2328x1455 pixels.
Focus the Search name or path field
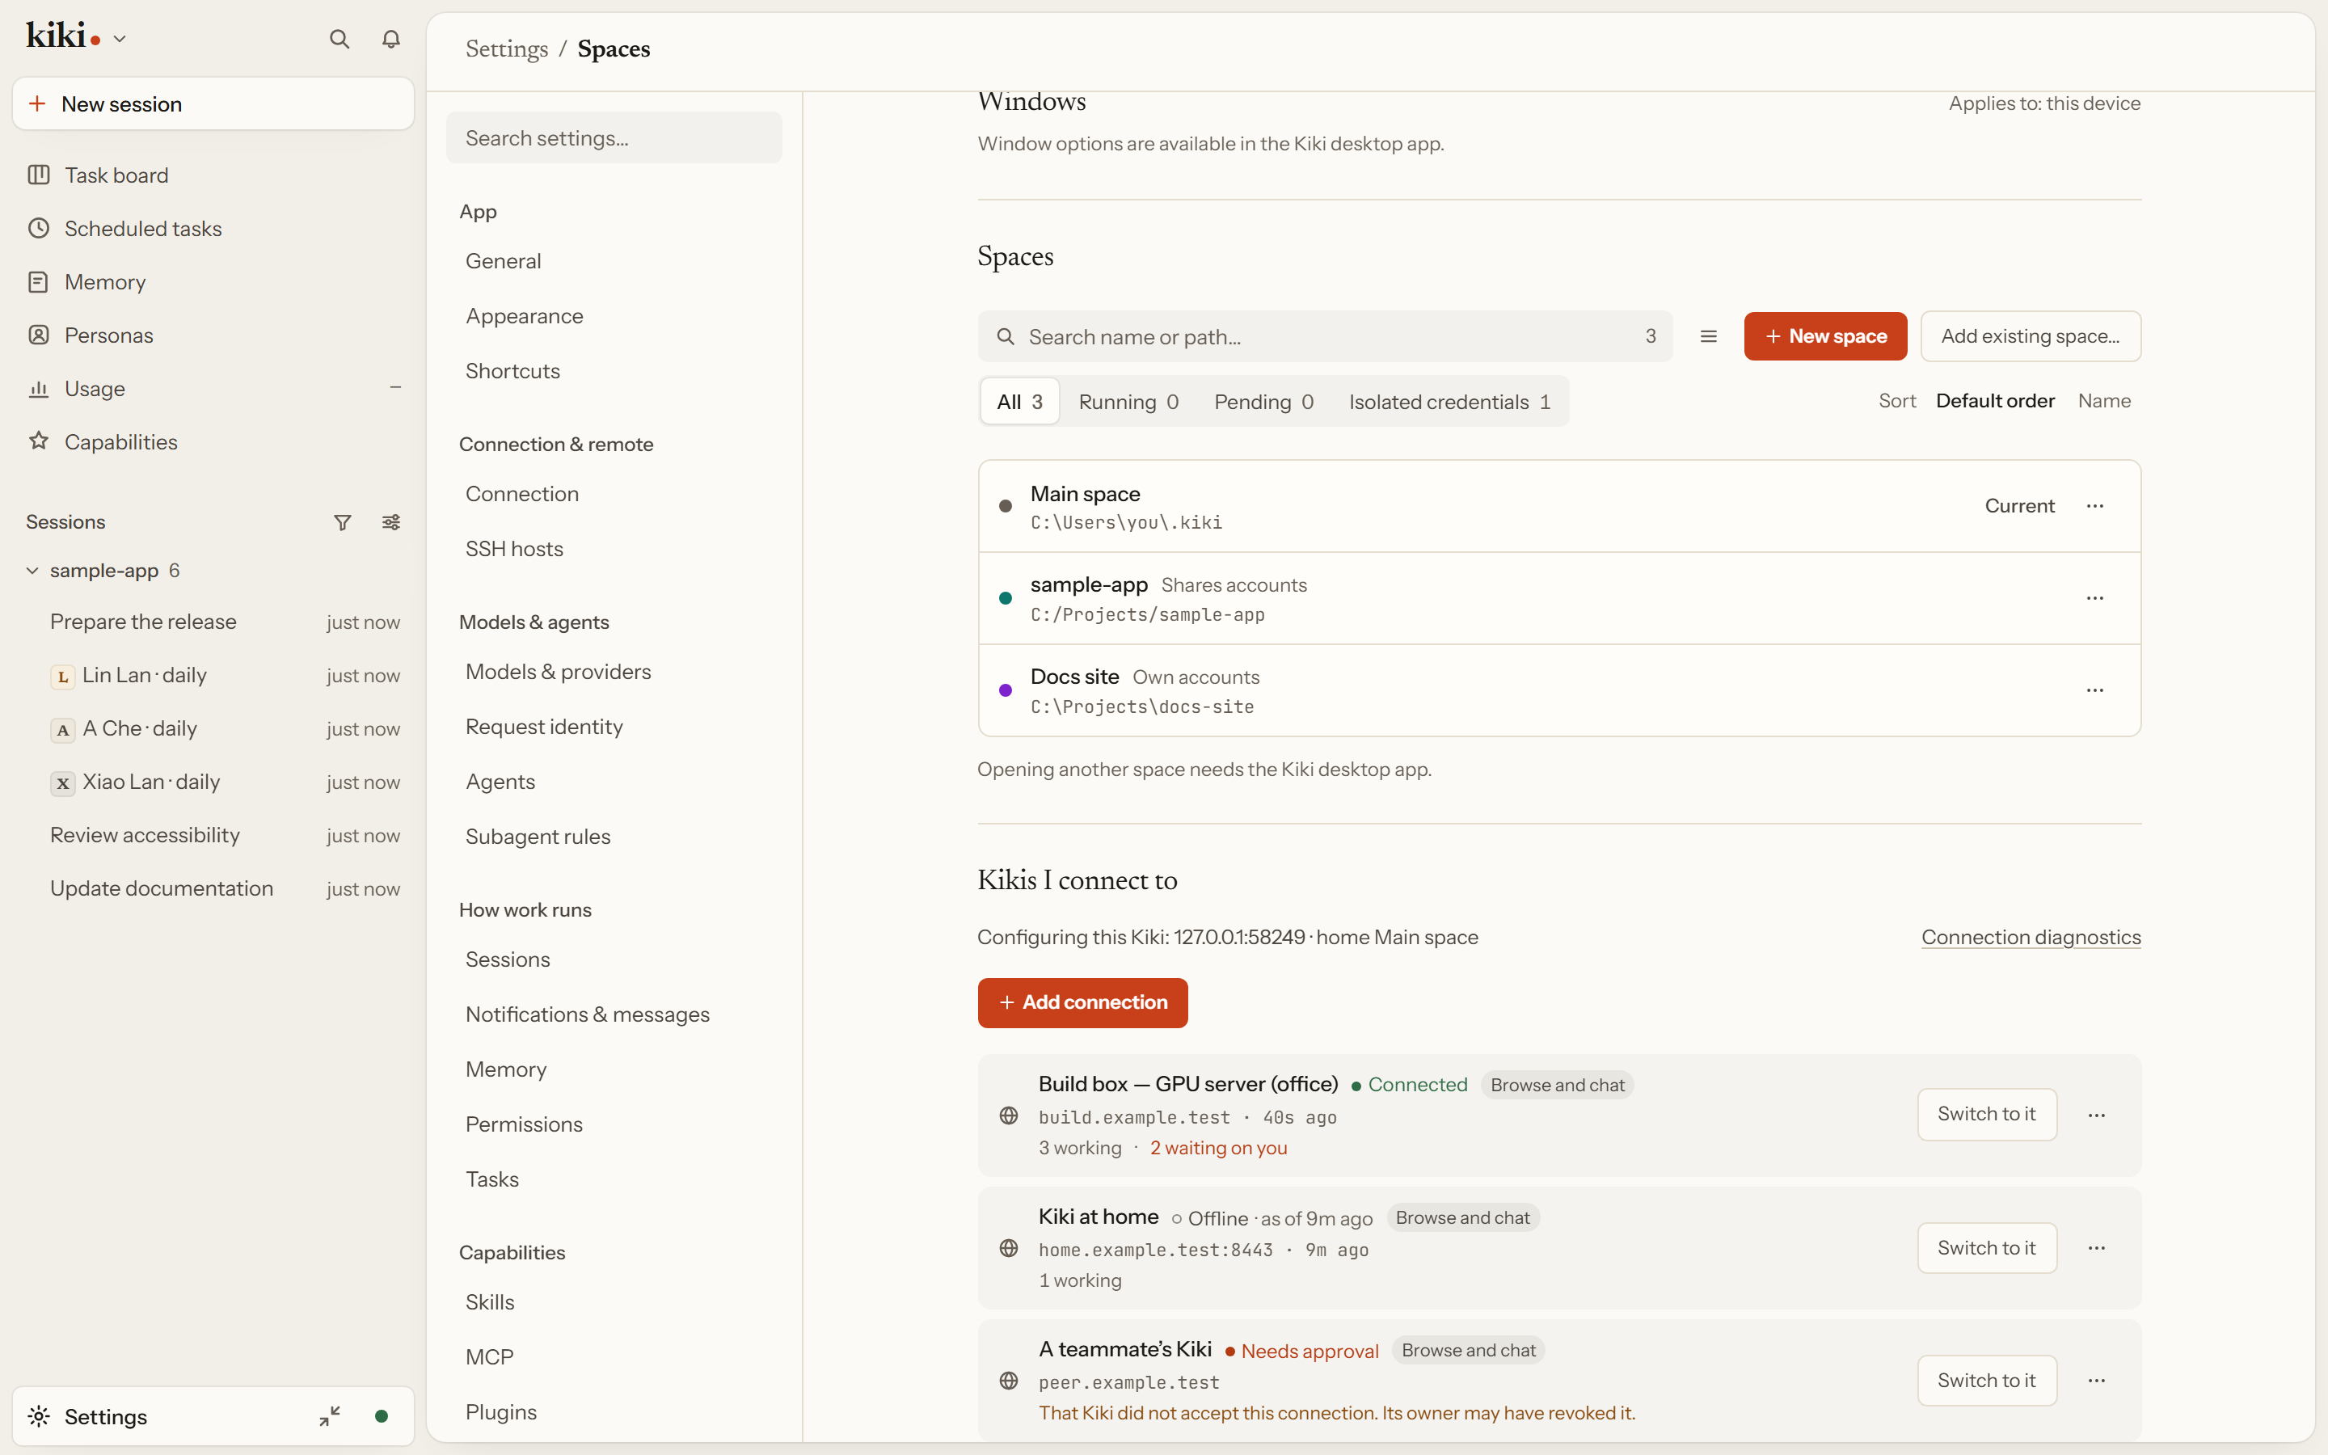tap(1325, 335)
